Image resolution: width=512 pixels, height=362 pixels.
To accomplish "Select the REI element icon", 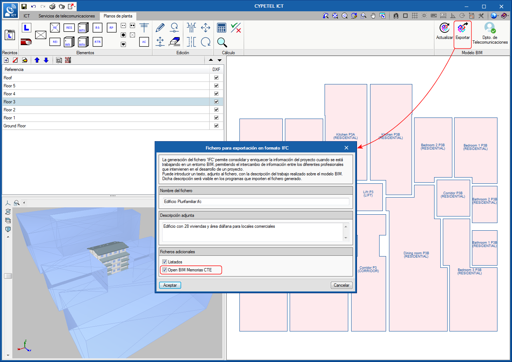I will 55,42.
